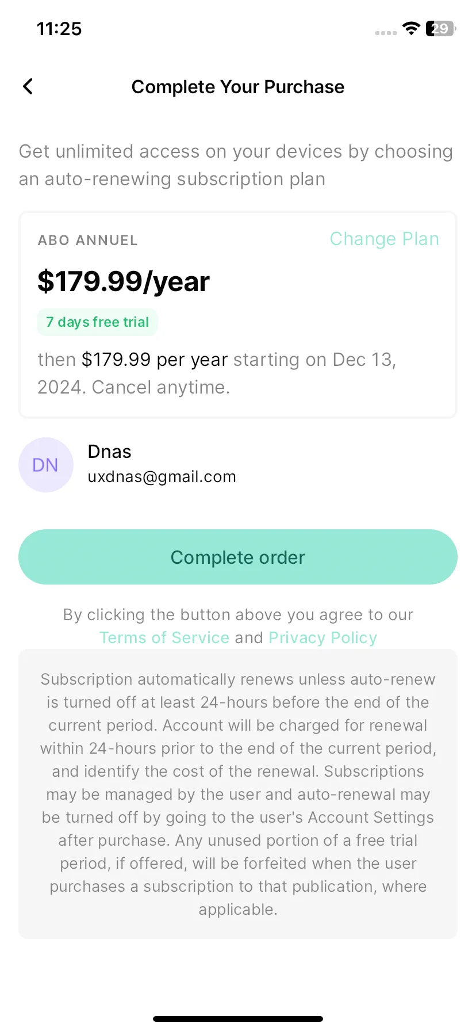Open the Change Plan link
Screen dimensions: 476x1031
pyautogui.click(x=384, y=239)
